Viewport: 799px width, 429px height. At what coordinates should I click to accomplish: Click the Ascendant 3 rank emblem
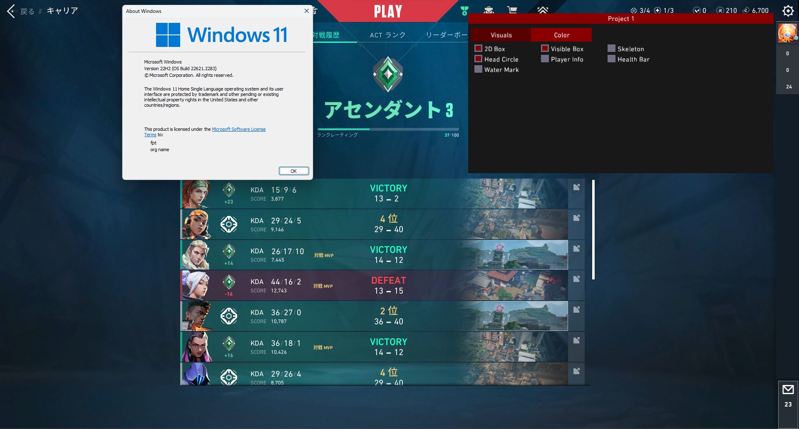(x=388, y=74)
